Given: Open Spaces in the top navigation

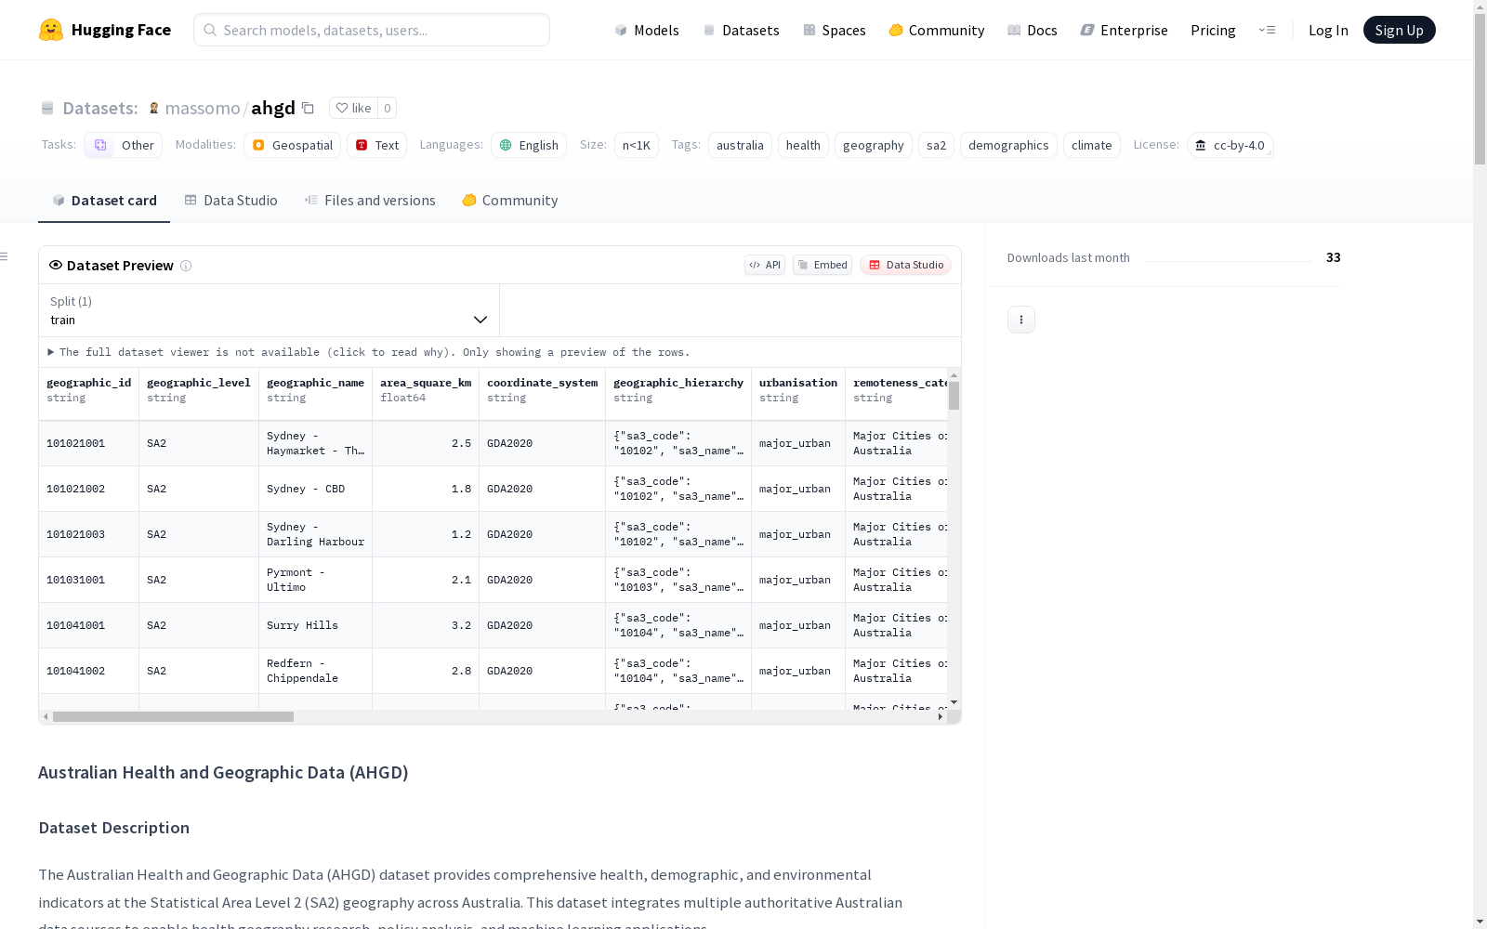Looking at the screenshot, I should tap(835, 30).
